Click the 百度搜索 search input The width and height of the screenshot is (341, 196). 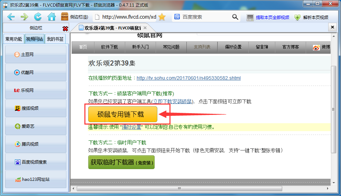coord(206,17)
